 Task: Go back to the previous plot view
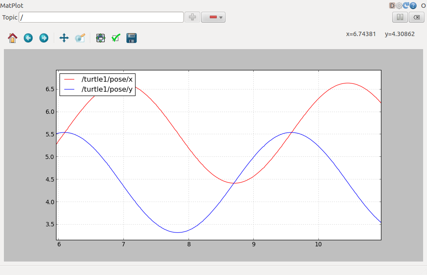28,38
